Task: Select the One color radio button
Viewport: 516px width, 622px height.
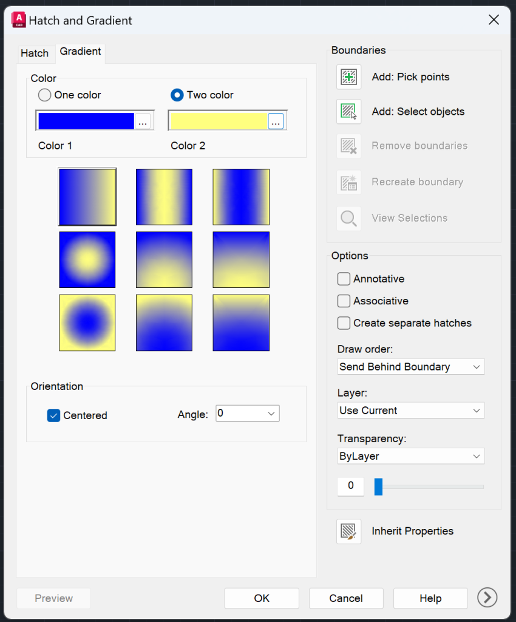Action: 44,95
